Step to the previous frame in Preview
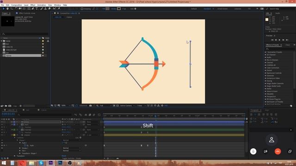Image resolution: width=296 pixels, height=166 pixels. (276, 40)
